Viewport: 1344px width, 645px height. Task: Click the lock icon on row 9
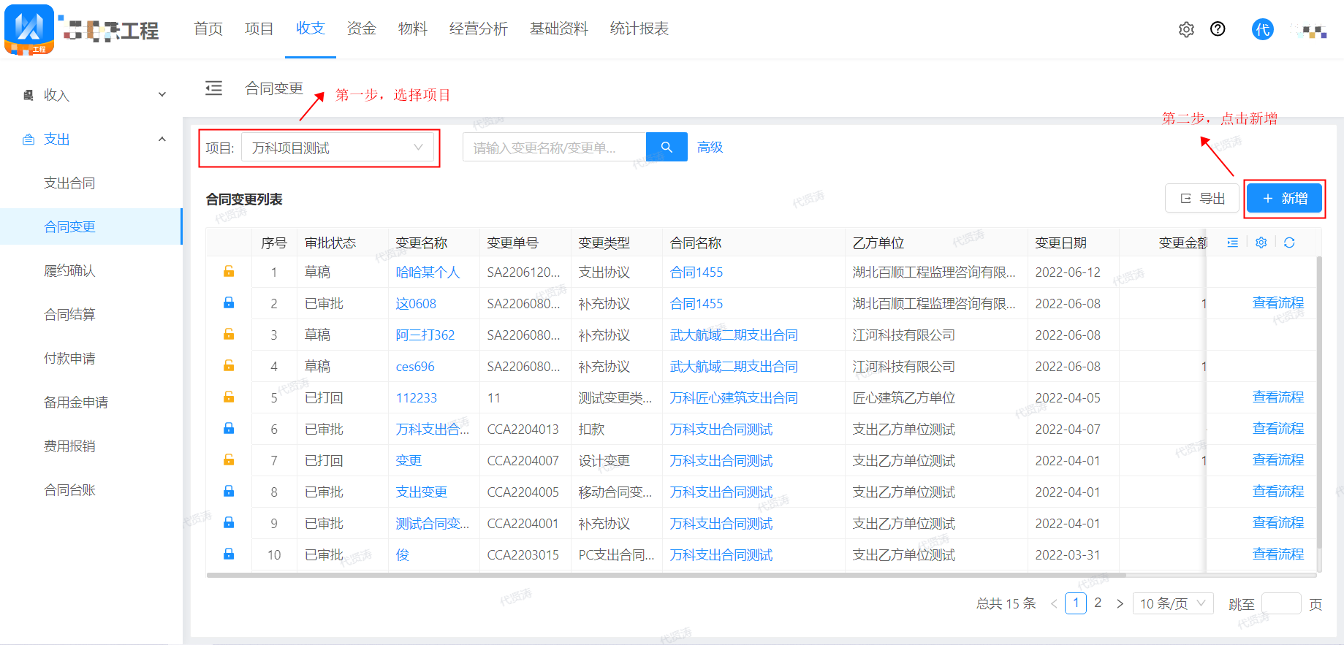pos(229,523)
